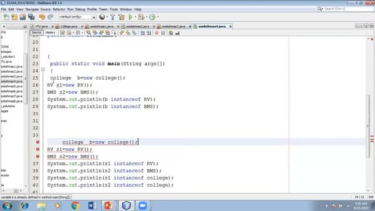Click the red Start Macro Recording icon

tap(156, 33)
